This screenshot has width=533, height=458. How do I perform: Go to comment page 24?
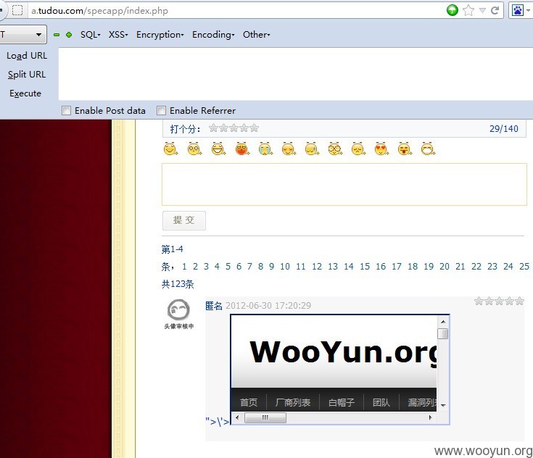pos(508,267)
